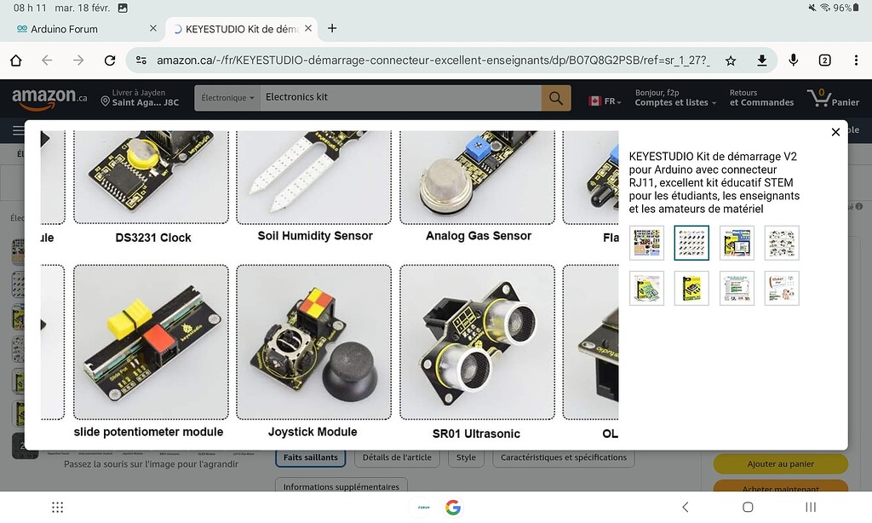Open the FR language selector
The height and width of the screenshot is (523, 872).
605,100
